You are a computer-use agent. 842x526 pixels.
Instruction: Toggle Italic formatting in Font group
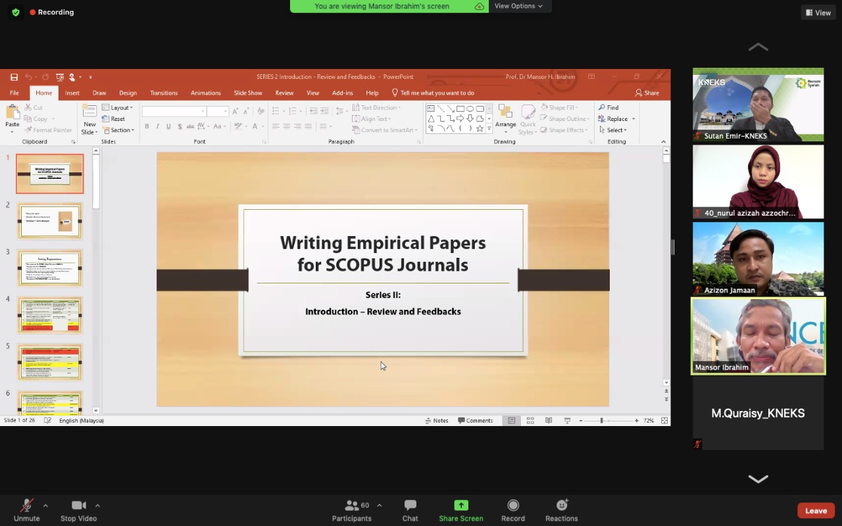click(158, 126)
